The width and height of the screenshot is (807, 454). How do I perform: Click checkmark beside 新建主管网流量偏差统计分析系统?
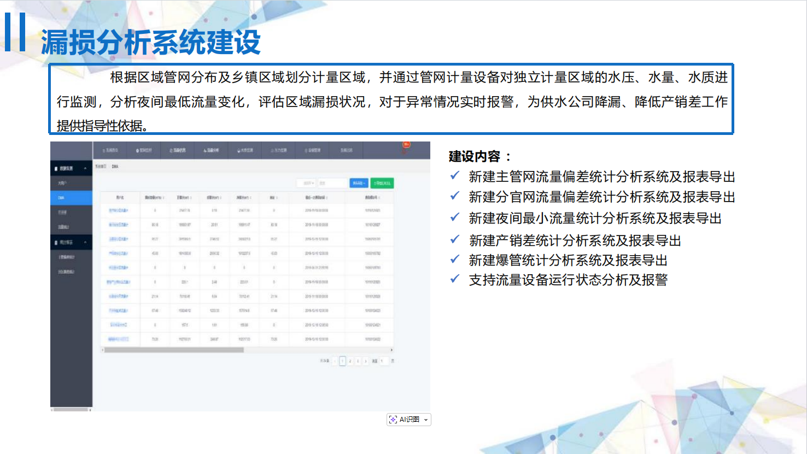click(454, 176)
